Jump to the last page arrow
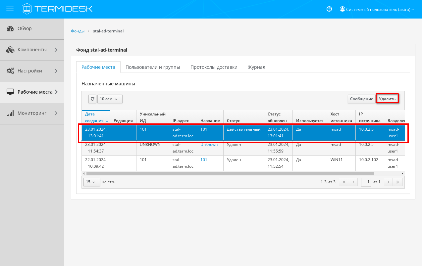This screenshot has width=422, height=266. (x=398, y=182)
